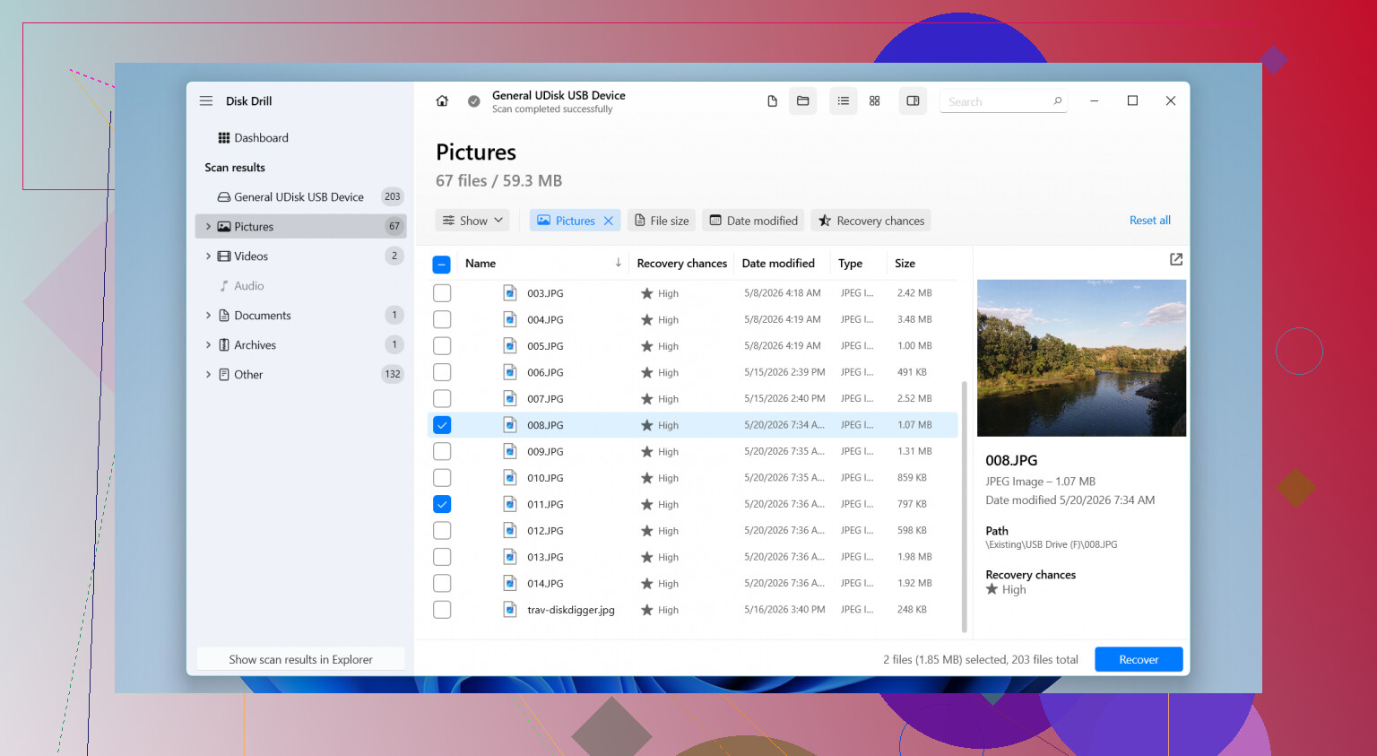Check the box for 013.JPG
The width and height of the screenshot is (1377, 756).
pyautogui.click(x=442, y=557)
